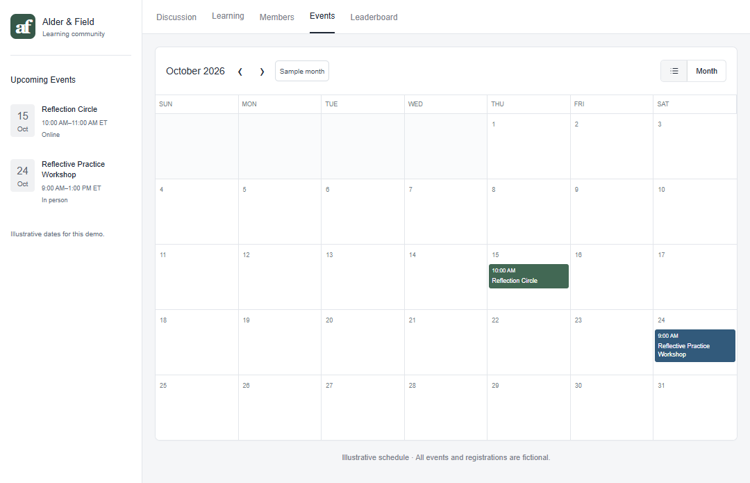Viewport: 750px width, 483px height.
Task: Open the Members tab
Action: tap(277, 17)
